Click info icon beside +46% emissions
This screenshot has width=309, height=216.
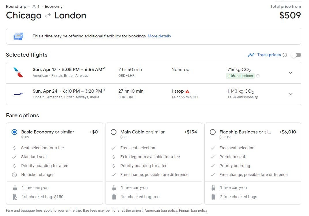coord(257,97)
